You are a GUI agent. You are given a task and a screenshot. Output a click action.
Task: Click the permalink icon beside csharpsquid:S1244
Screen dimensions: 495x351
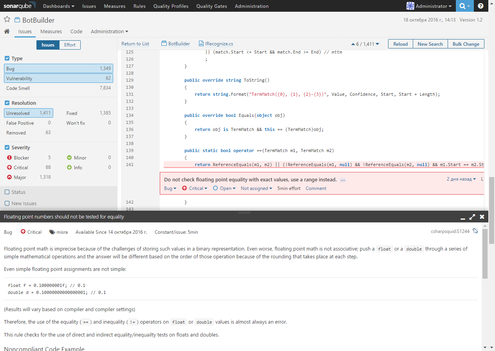coord(475,231)
